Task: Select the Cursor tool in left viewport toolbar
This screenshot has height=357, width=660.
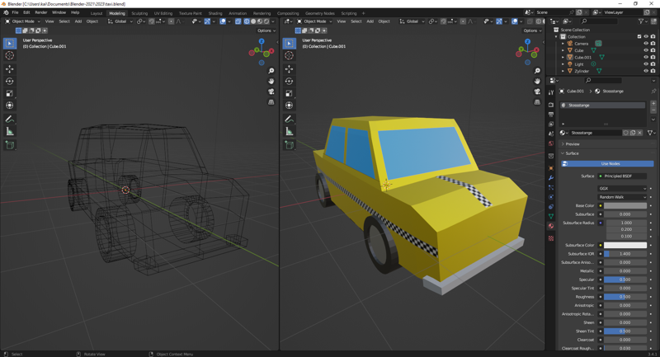Action: 10,55
